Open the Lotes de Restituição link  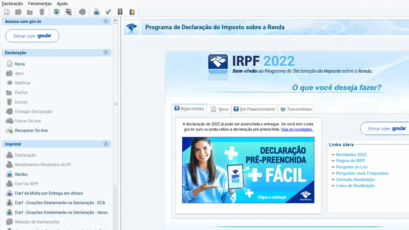[355, 185]
